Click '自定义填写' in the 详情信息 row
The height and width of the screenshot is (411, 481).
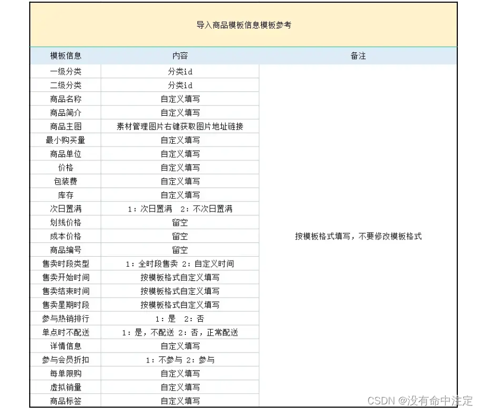pyautogui.click(x=180, y=346)
